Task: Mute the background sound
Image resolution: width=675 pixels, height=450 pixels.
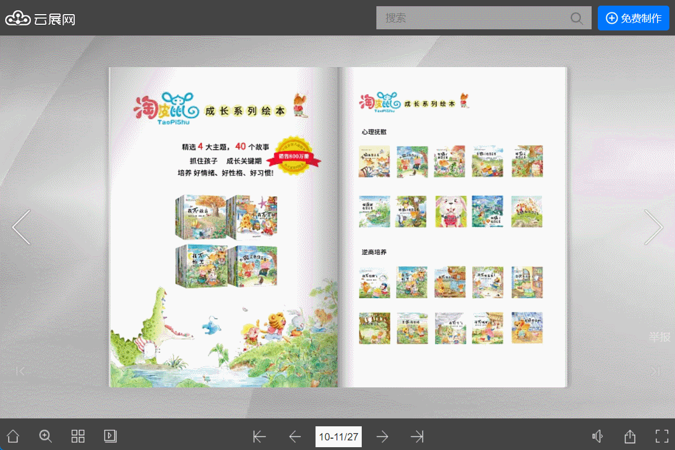Action: click(x=597, y=436)
